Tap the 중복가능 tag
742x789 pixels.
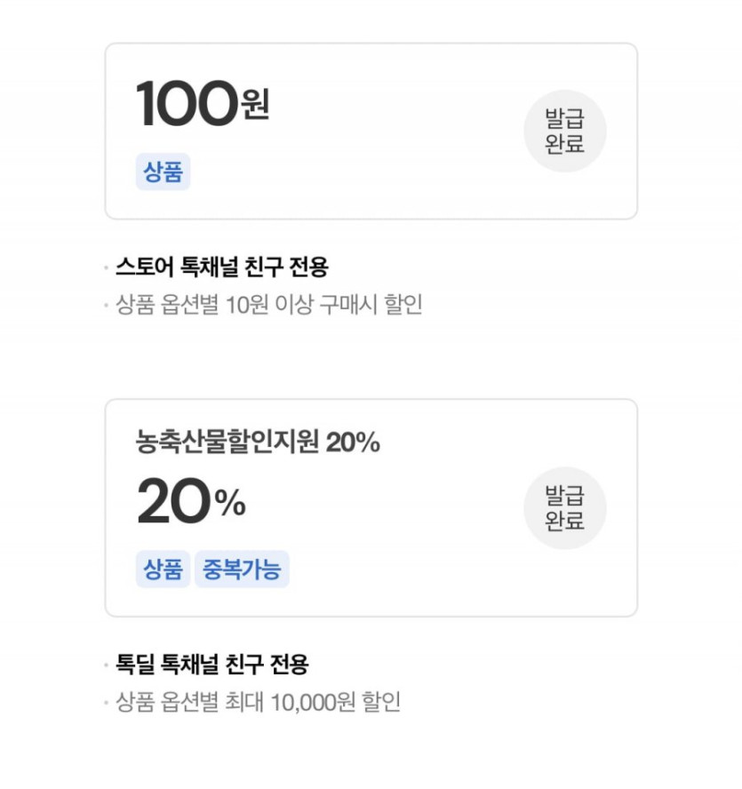point(242,570)
